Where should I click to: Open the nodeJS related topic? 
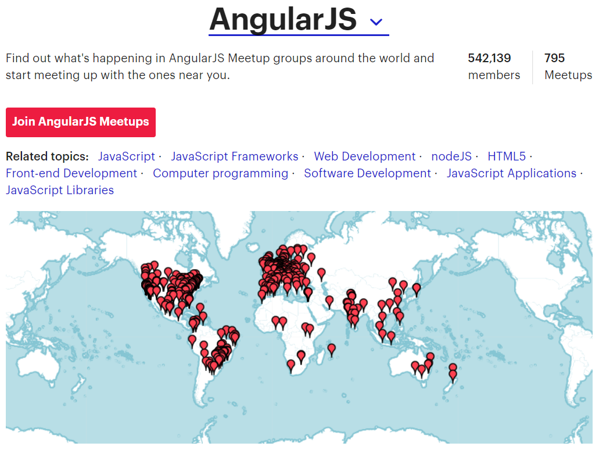(451, 156)
